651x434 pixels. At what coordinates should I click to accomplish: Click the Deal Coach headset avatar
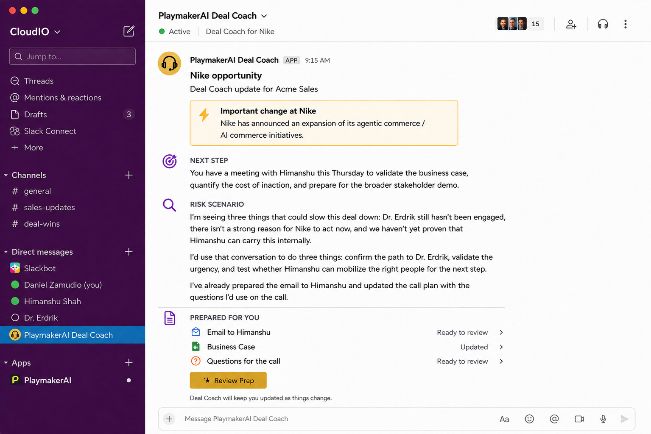(x=170, y=64)
